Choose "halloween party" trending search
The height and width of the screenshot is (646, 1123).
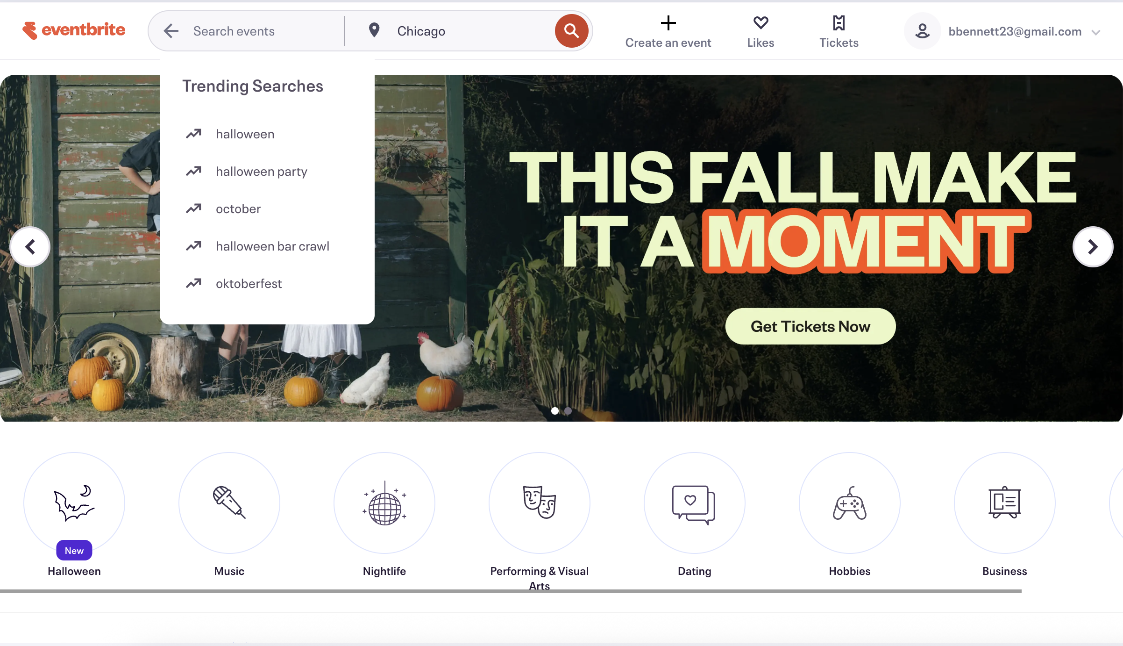tap(261, 172)
